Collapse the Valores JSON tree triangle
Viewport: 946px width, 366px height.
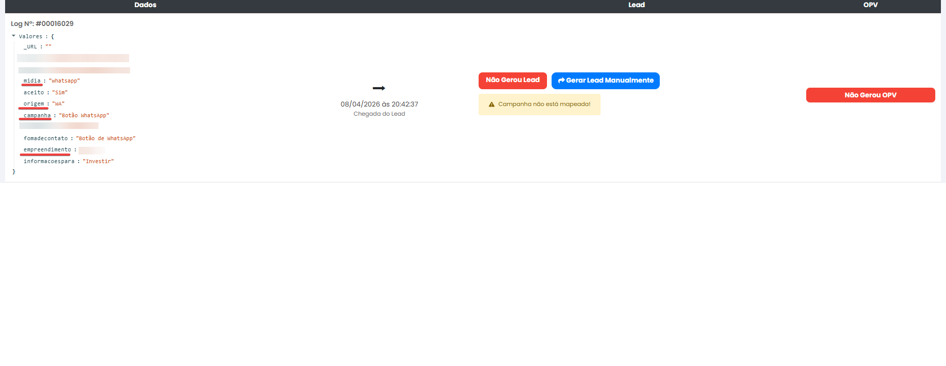tap(14, 36)
